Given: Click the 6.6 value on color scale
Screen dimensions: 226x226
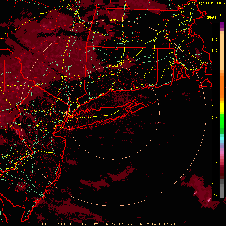Looking at the screenshot, I should coord(215,73).
